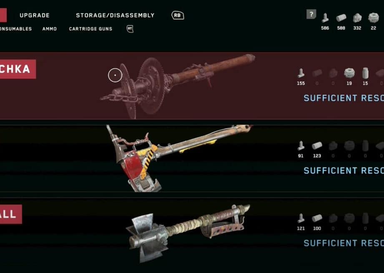Click the metal parts cost icon showing 155
The width and height of the screenshot is (384, 273).
301,73
